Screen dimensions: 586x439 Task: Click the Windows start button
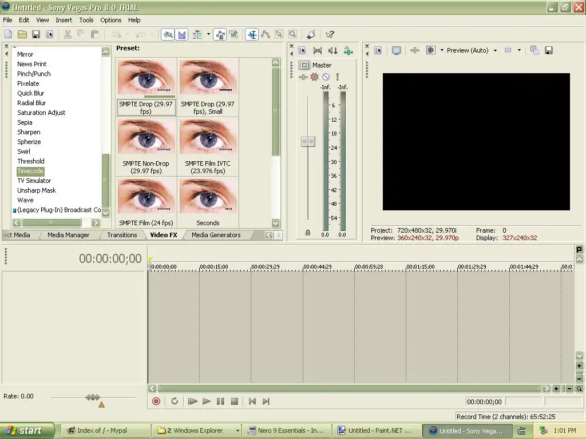point(27,431)
